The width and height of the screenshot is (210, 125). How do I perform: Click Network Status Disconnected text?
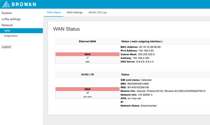click(x=139, y=106)
